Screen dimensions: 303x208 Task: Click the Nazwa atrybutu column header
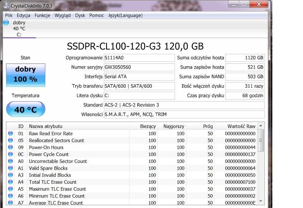tap(78, 126)
